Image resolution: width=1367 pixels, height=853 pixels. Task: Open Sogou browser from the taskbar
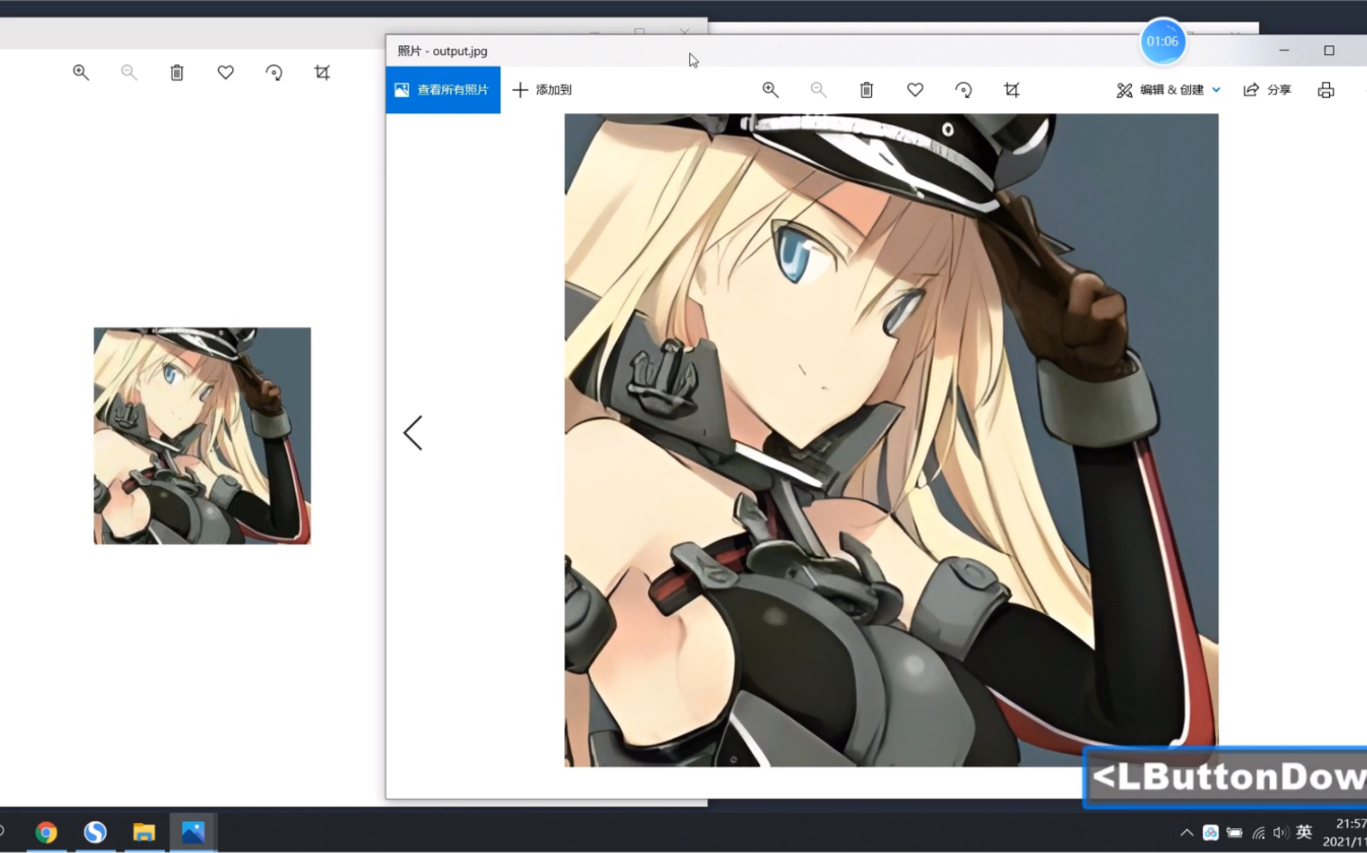tap(95, 832)
